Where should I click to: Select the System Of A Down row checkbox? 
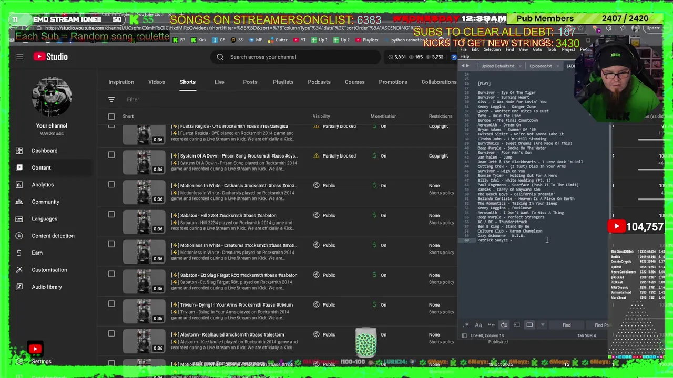point(111,155)
